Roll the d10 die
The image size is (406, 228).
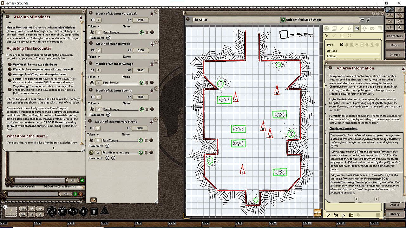[73, 212]
